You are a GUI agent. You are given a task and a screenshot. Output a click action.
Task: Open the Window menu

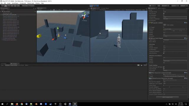(38, 3)
